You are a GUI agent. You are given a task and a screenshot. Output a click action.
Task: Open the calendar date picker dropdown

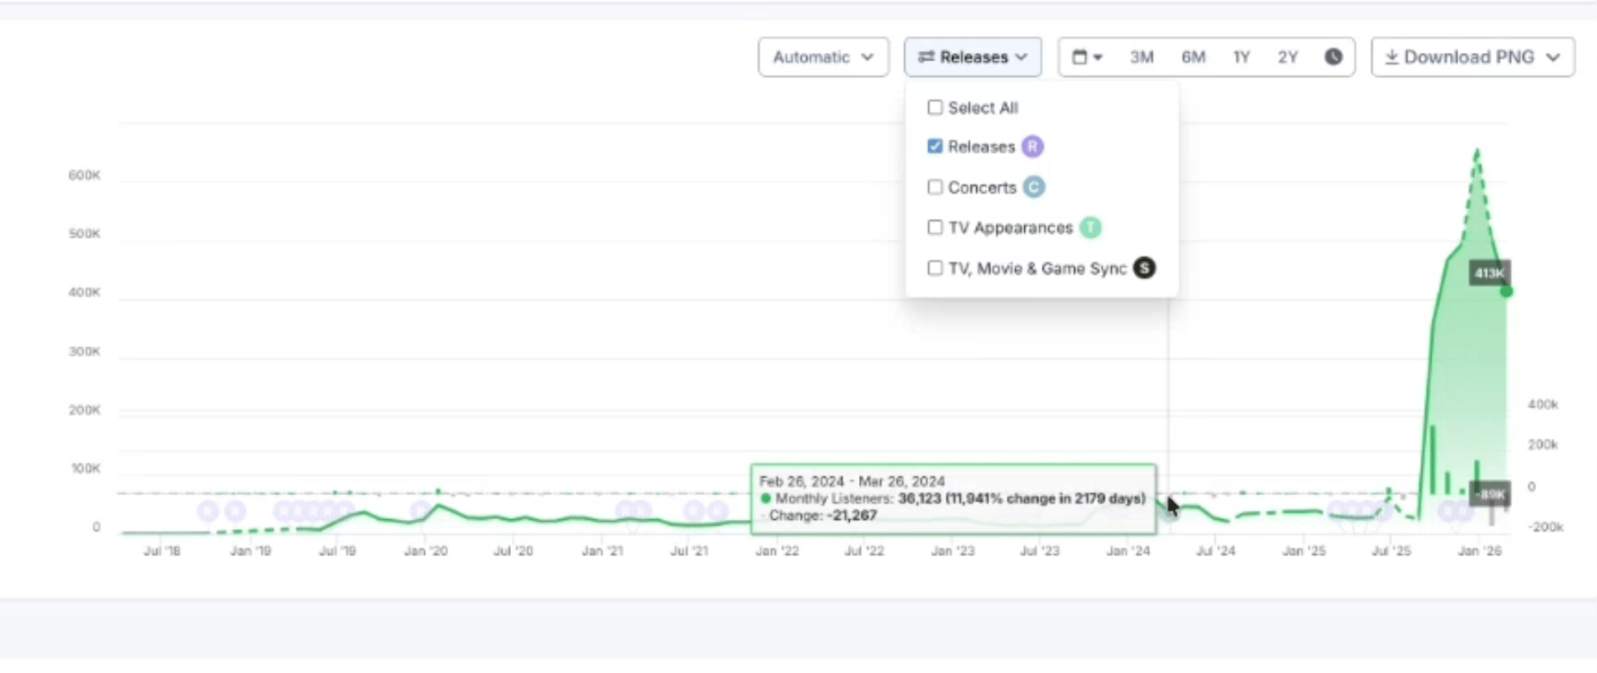coord(1088,57)
